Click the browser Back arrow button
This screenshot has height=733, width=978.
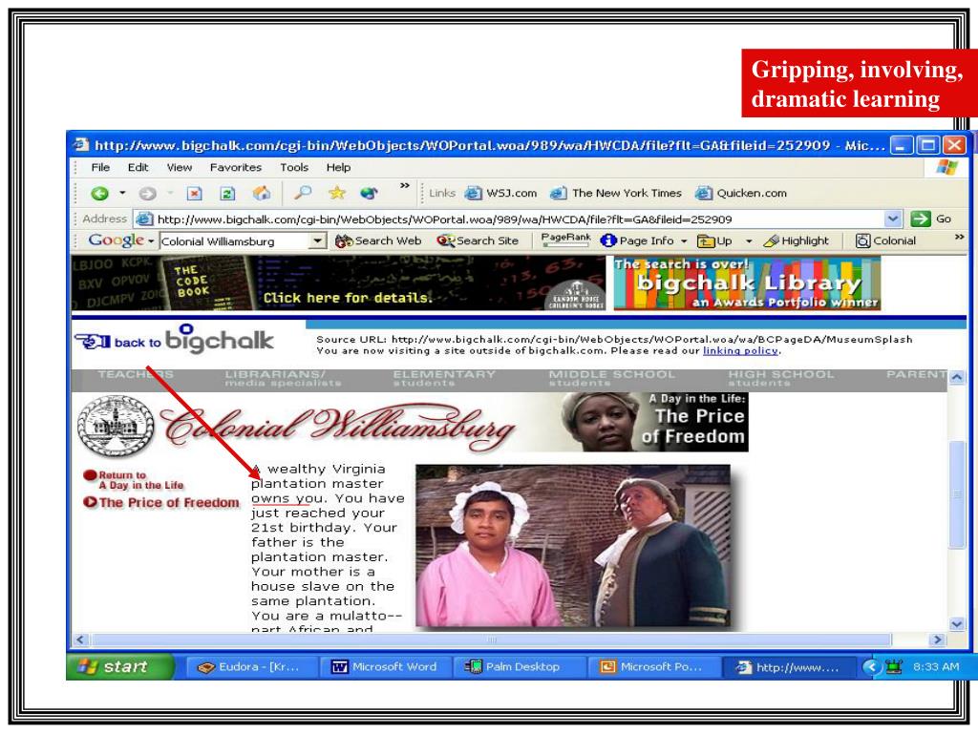99,194
